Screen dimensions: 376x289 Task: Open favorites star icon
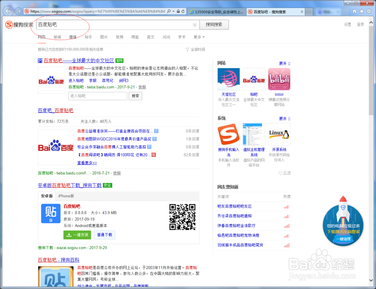pos(362,11)
